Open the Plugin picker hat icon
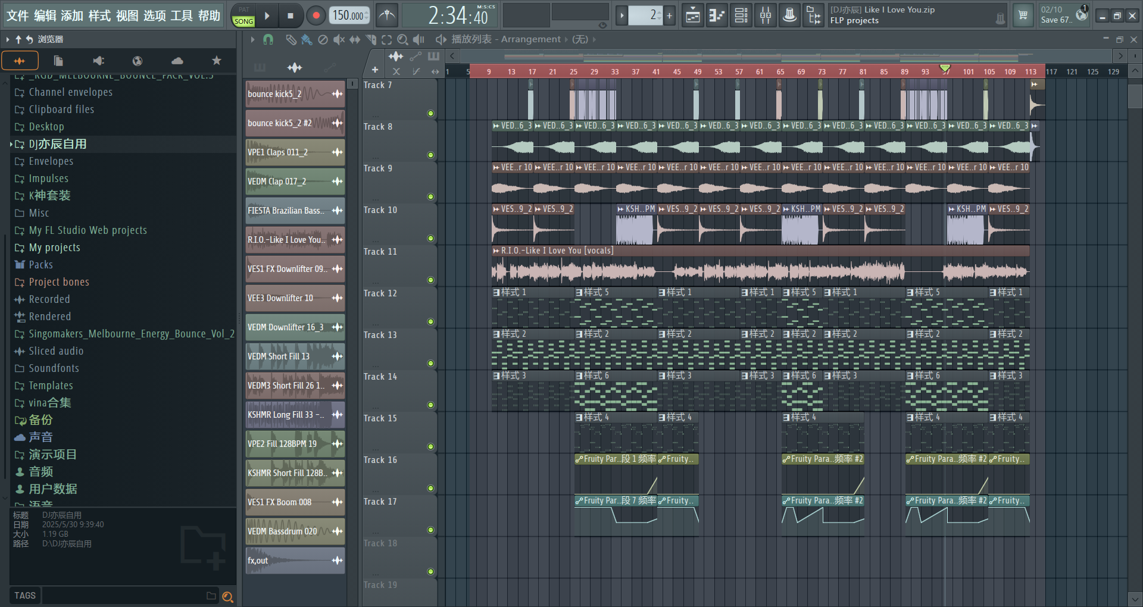This screenshot has height=607, width=1143. tap(790, 15)
